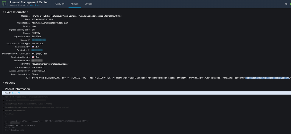Click the USA flag beside Source Country

(33, 46)
